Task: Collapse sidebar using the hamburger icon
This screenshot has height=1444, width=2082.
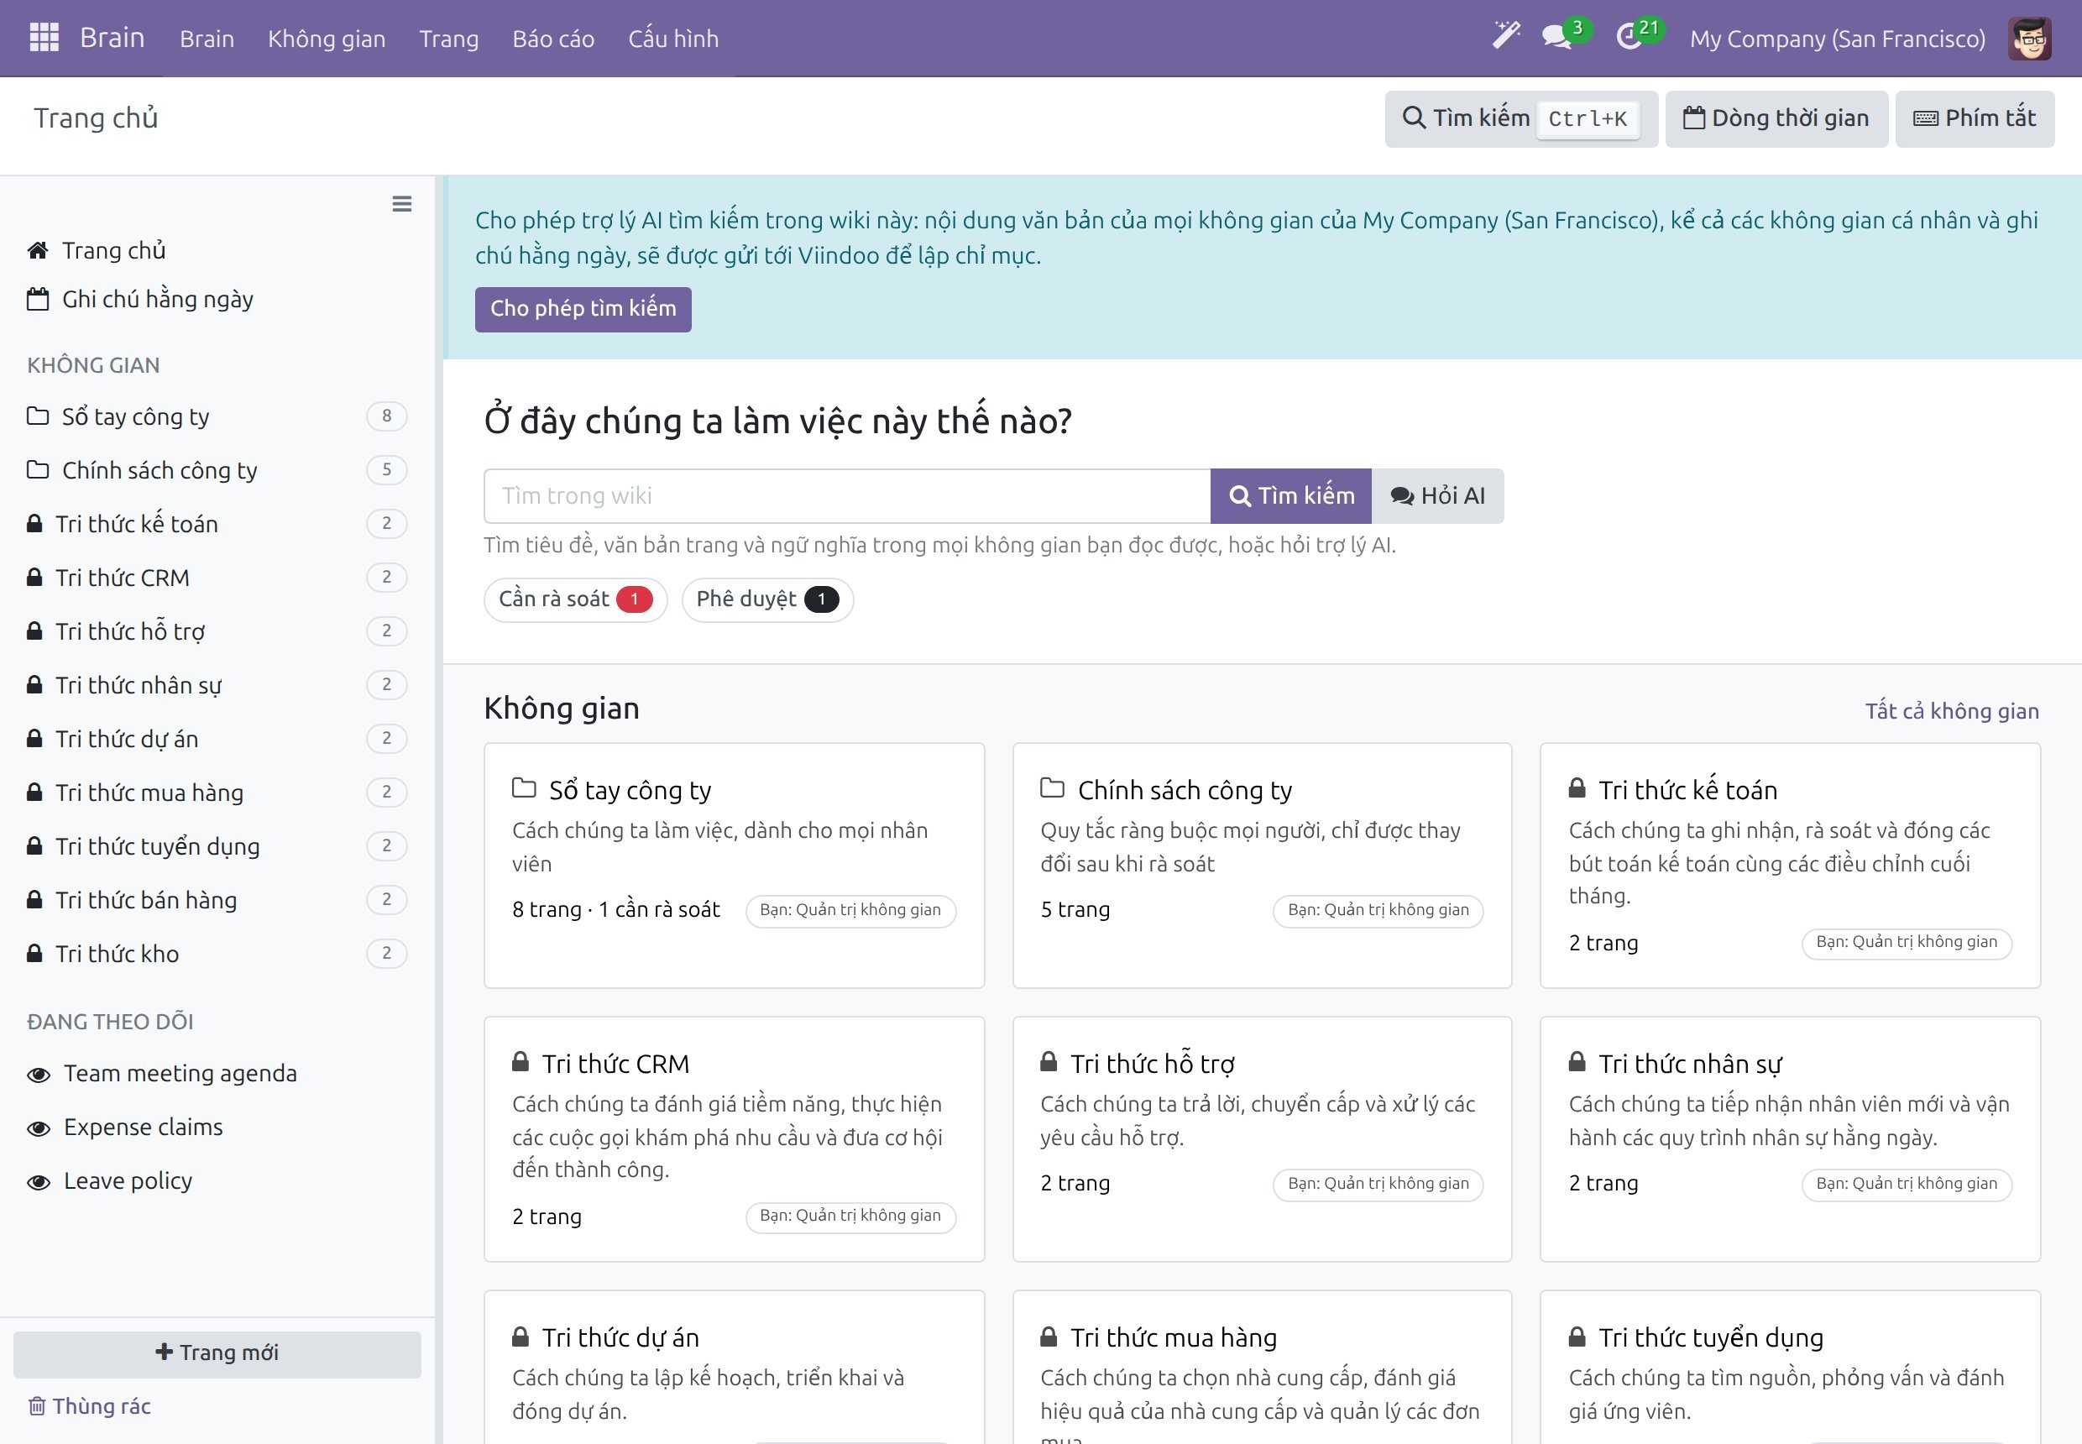Action: [402, 205]
